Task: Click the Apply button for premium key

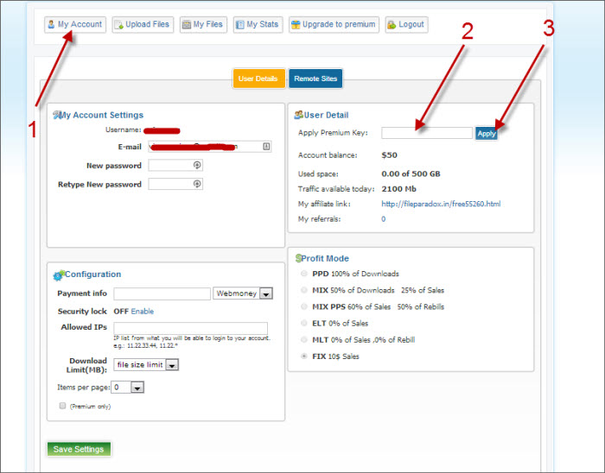Action: point(487,133)
